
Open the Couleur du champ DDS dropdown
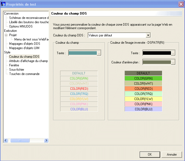click(x=148, y=35)
